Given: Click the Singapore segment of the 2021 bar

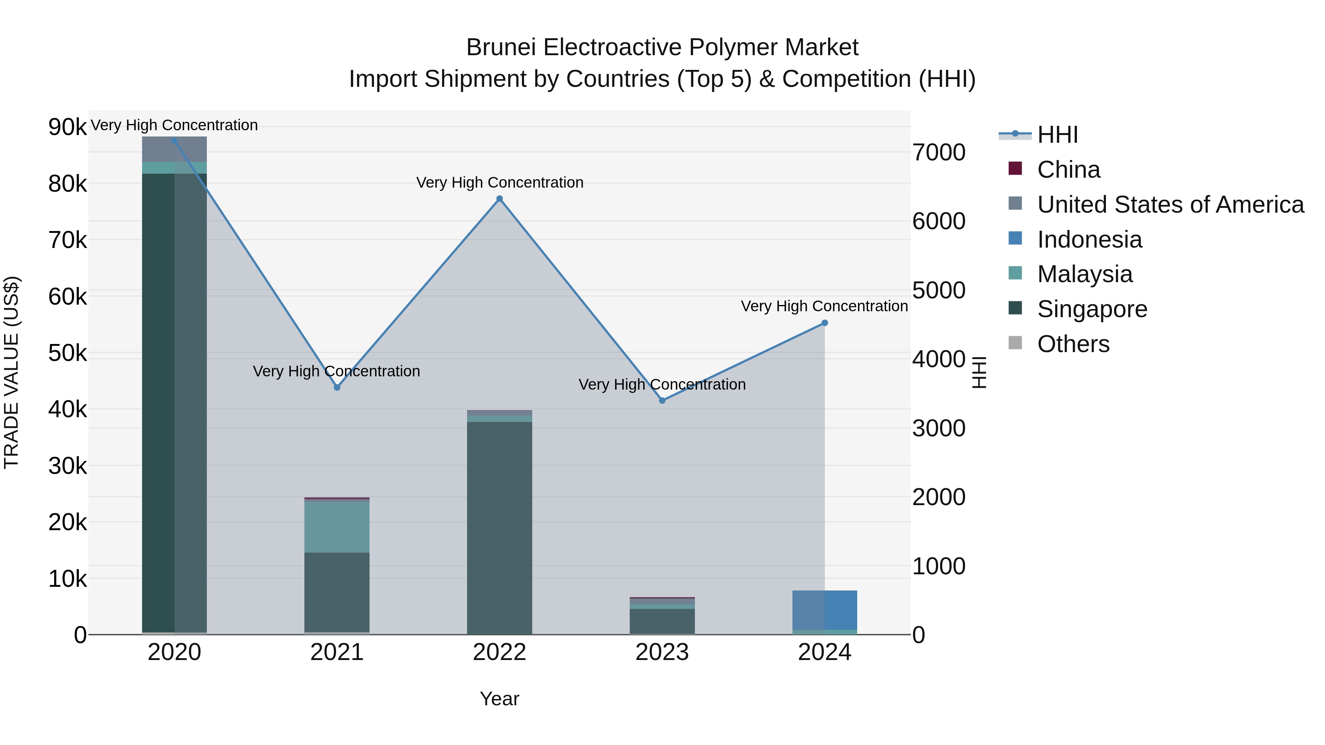Looking at the screenshot, I should (x=337, y=592).
